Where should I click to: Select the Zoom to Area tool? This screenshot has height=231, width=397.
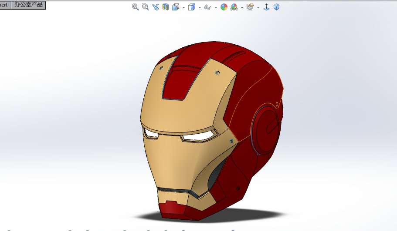pyautogui.click(x=145, y=7)
